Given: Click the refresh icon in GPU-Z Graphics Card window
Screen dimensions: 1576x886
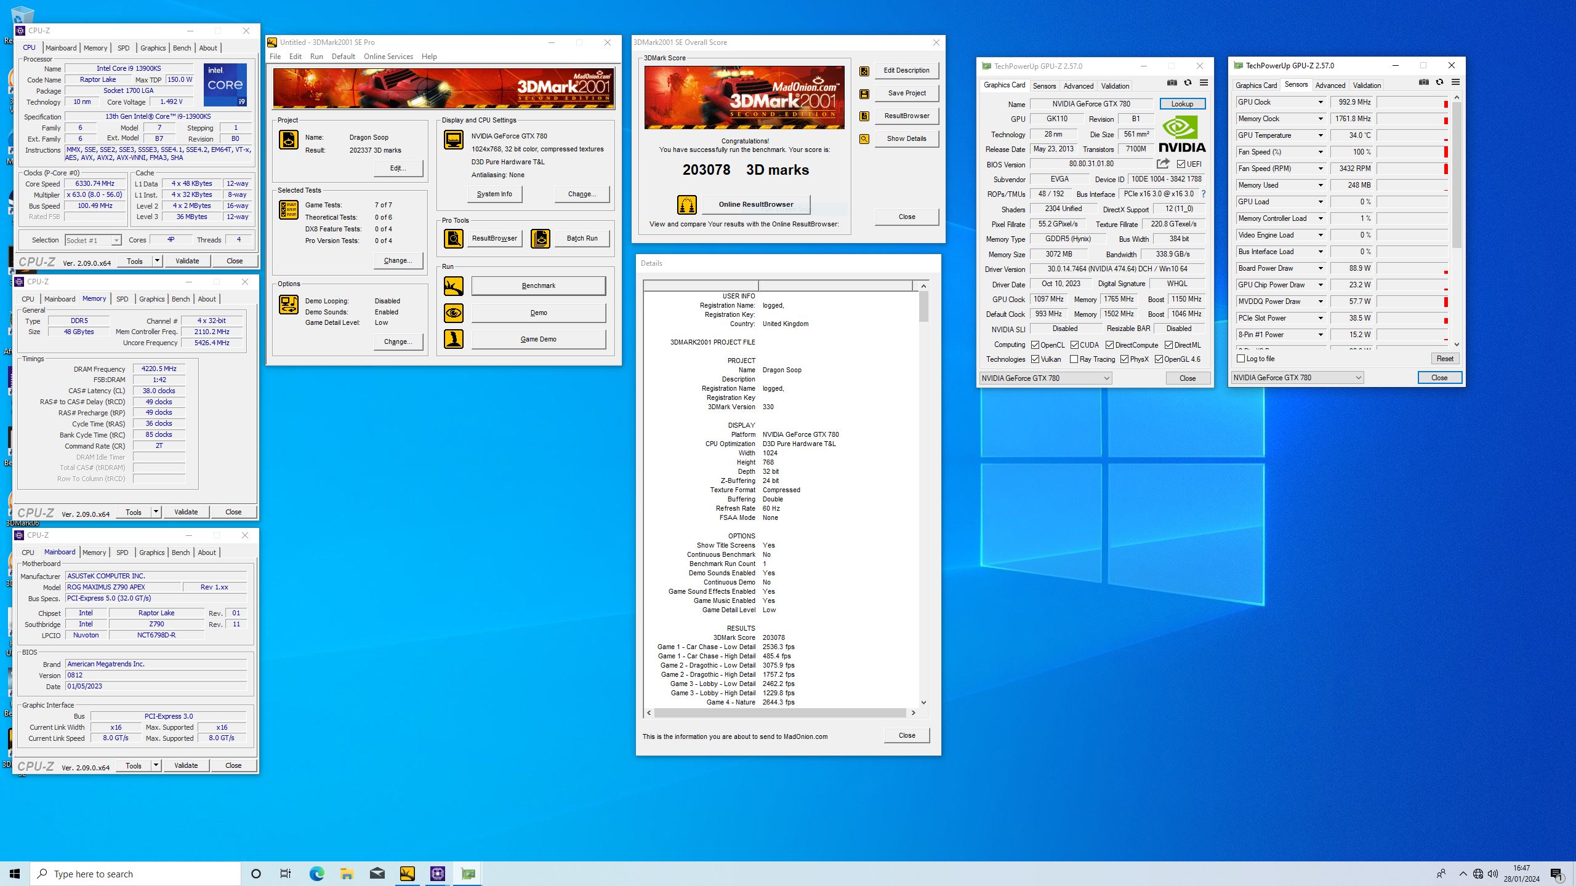Looking at the screenshot, I should (1188, 82).
